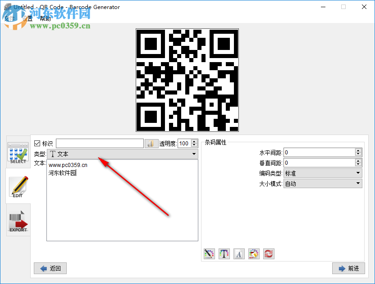Click the 前进 button
This screenshot has width=375, height=284.
coord(348,268)
